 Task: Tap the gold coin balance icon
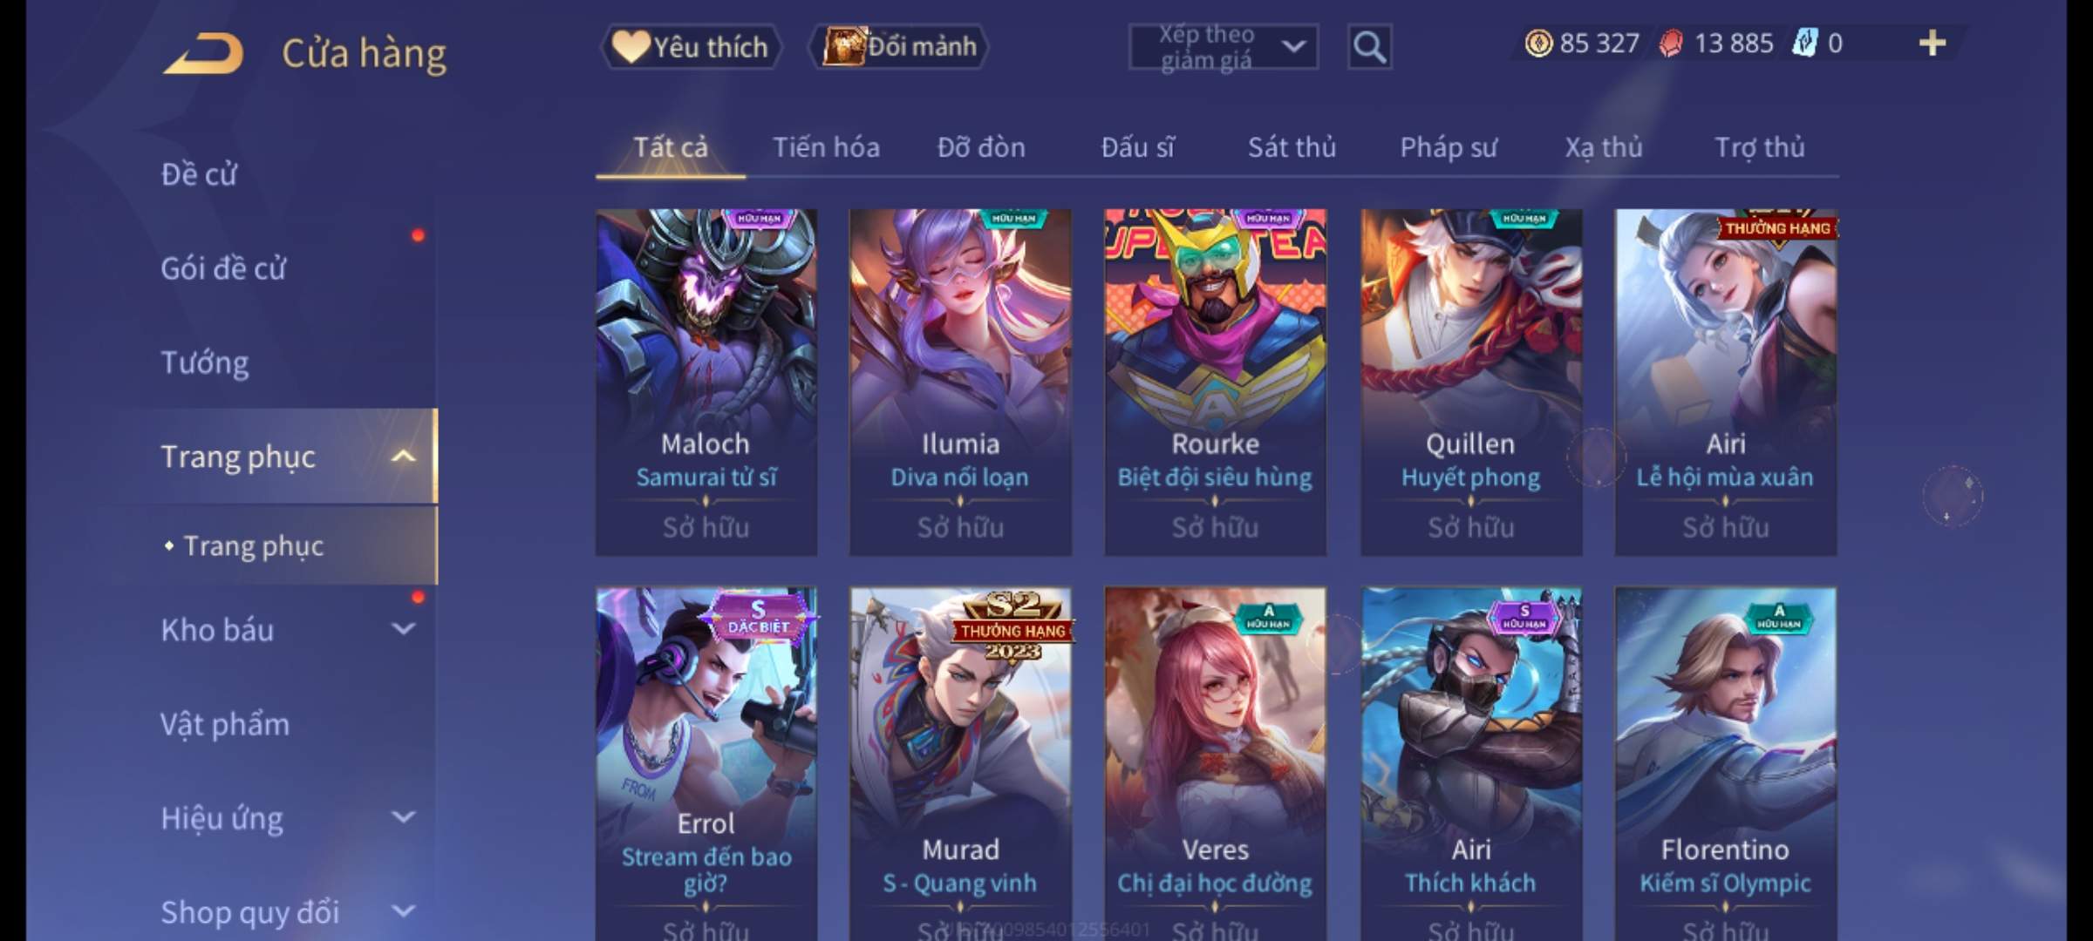coord(1538,43)
